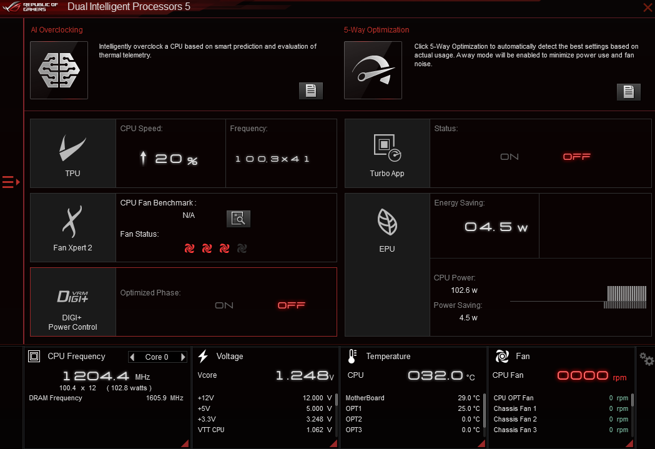
Task: Open AI Overclocking brain icon
Action: tap(59, 70)
